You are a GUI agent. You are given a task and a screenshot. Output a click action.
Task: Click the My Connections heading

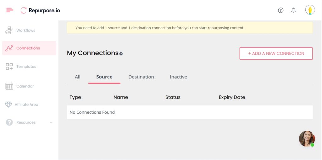pos(93,53)
